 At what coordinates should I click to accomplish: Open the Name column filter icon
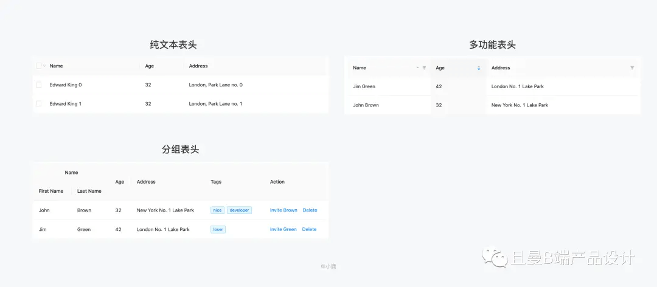click(x=424, y=68)
